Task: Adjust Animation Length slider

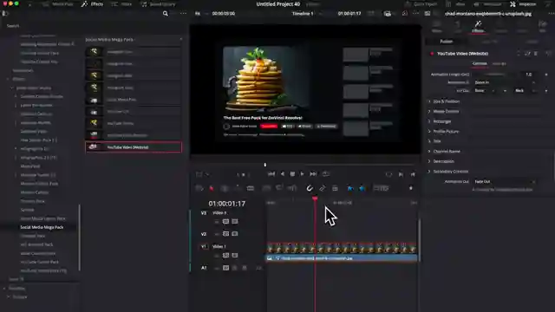Action: [495, 75]
